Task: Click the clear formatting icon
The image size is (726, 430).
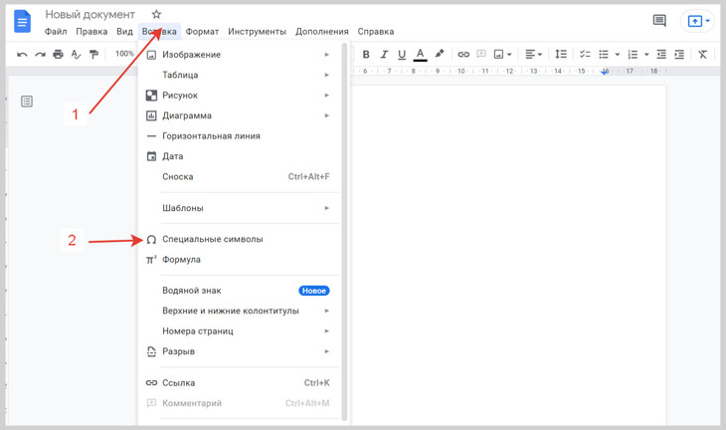Action: click(703, 55)
